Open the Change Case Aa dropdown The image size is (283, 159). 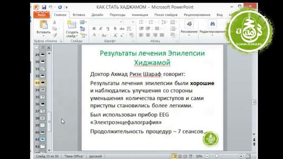coord(104,35)
